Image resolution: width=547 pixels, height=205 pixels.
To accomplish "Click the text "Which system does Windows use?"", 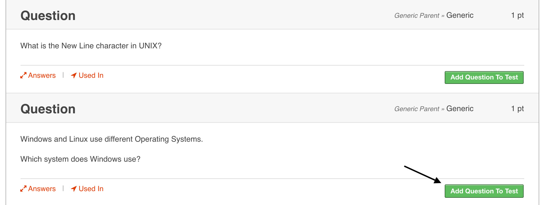I will [x=80, y=159].
